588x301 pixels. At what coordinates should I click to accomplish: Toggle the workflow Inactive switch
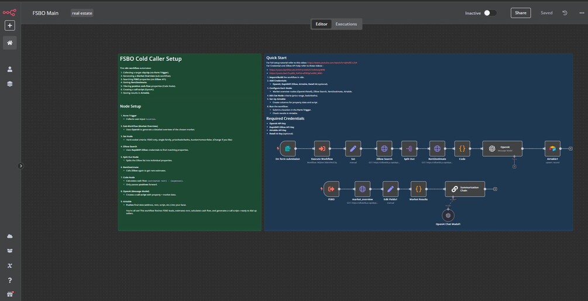pyautogui.click(x=490, y=13)
